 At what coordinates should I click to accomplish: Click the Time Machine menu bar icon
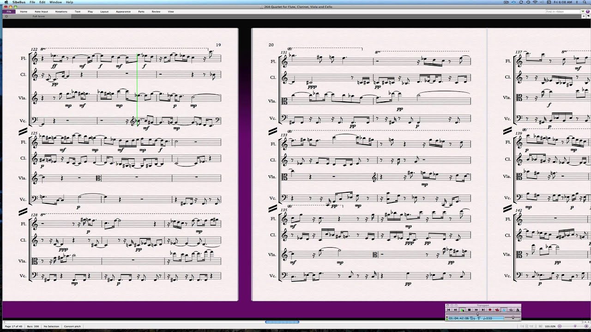(x=528, y=2)
